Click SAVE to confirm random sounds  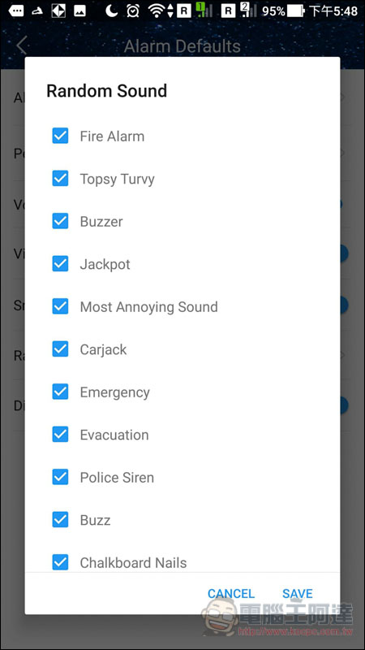[298, 593]
